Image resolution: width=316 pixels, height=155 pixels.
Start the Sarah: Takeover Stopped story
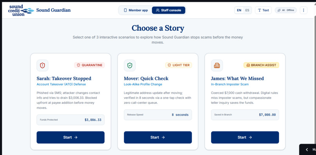tap(71, 137)
